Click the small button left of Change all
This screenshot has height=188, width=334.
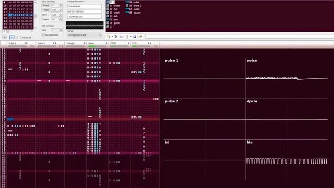pyautogui.click(x=5, y=37)
